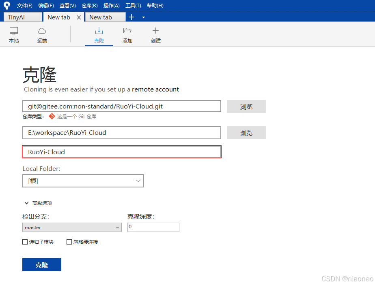Click the 这是一个 Git 仓库 text
This screenshot has height=285, width=375.
[x=77, y=116]
